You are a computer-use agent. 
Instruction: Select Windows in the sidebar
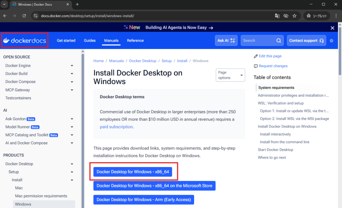point(44,204)
